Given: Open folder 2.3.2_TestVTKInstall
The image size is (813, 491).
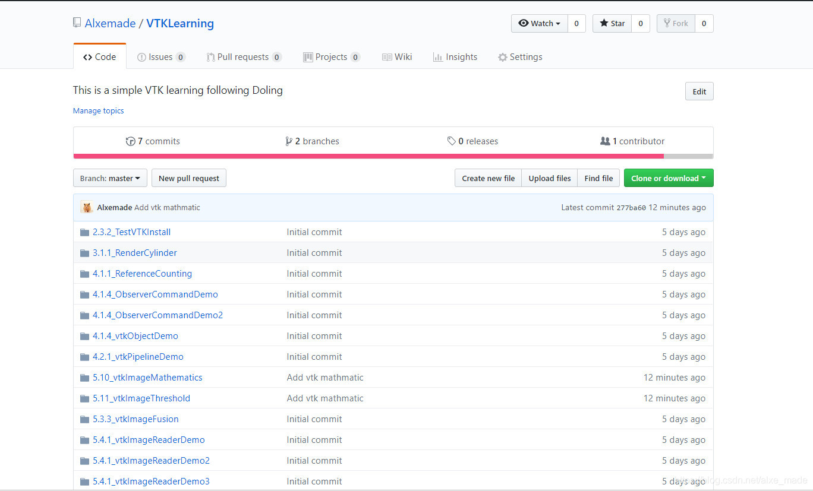Looking at the screenshot, I should coord(131,232).
